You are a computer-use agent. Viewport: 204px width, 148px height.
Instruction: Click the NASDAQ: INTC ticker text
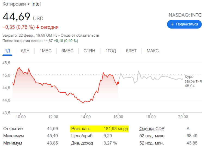185,15
